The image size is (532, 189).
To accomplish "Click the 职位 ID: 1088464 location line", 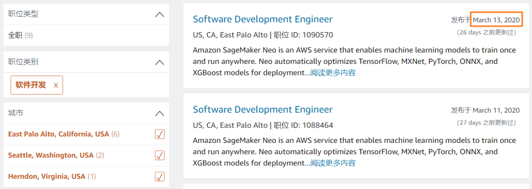I will (x=263, y=126).
